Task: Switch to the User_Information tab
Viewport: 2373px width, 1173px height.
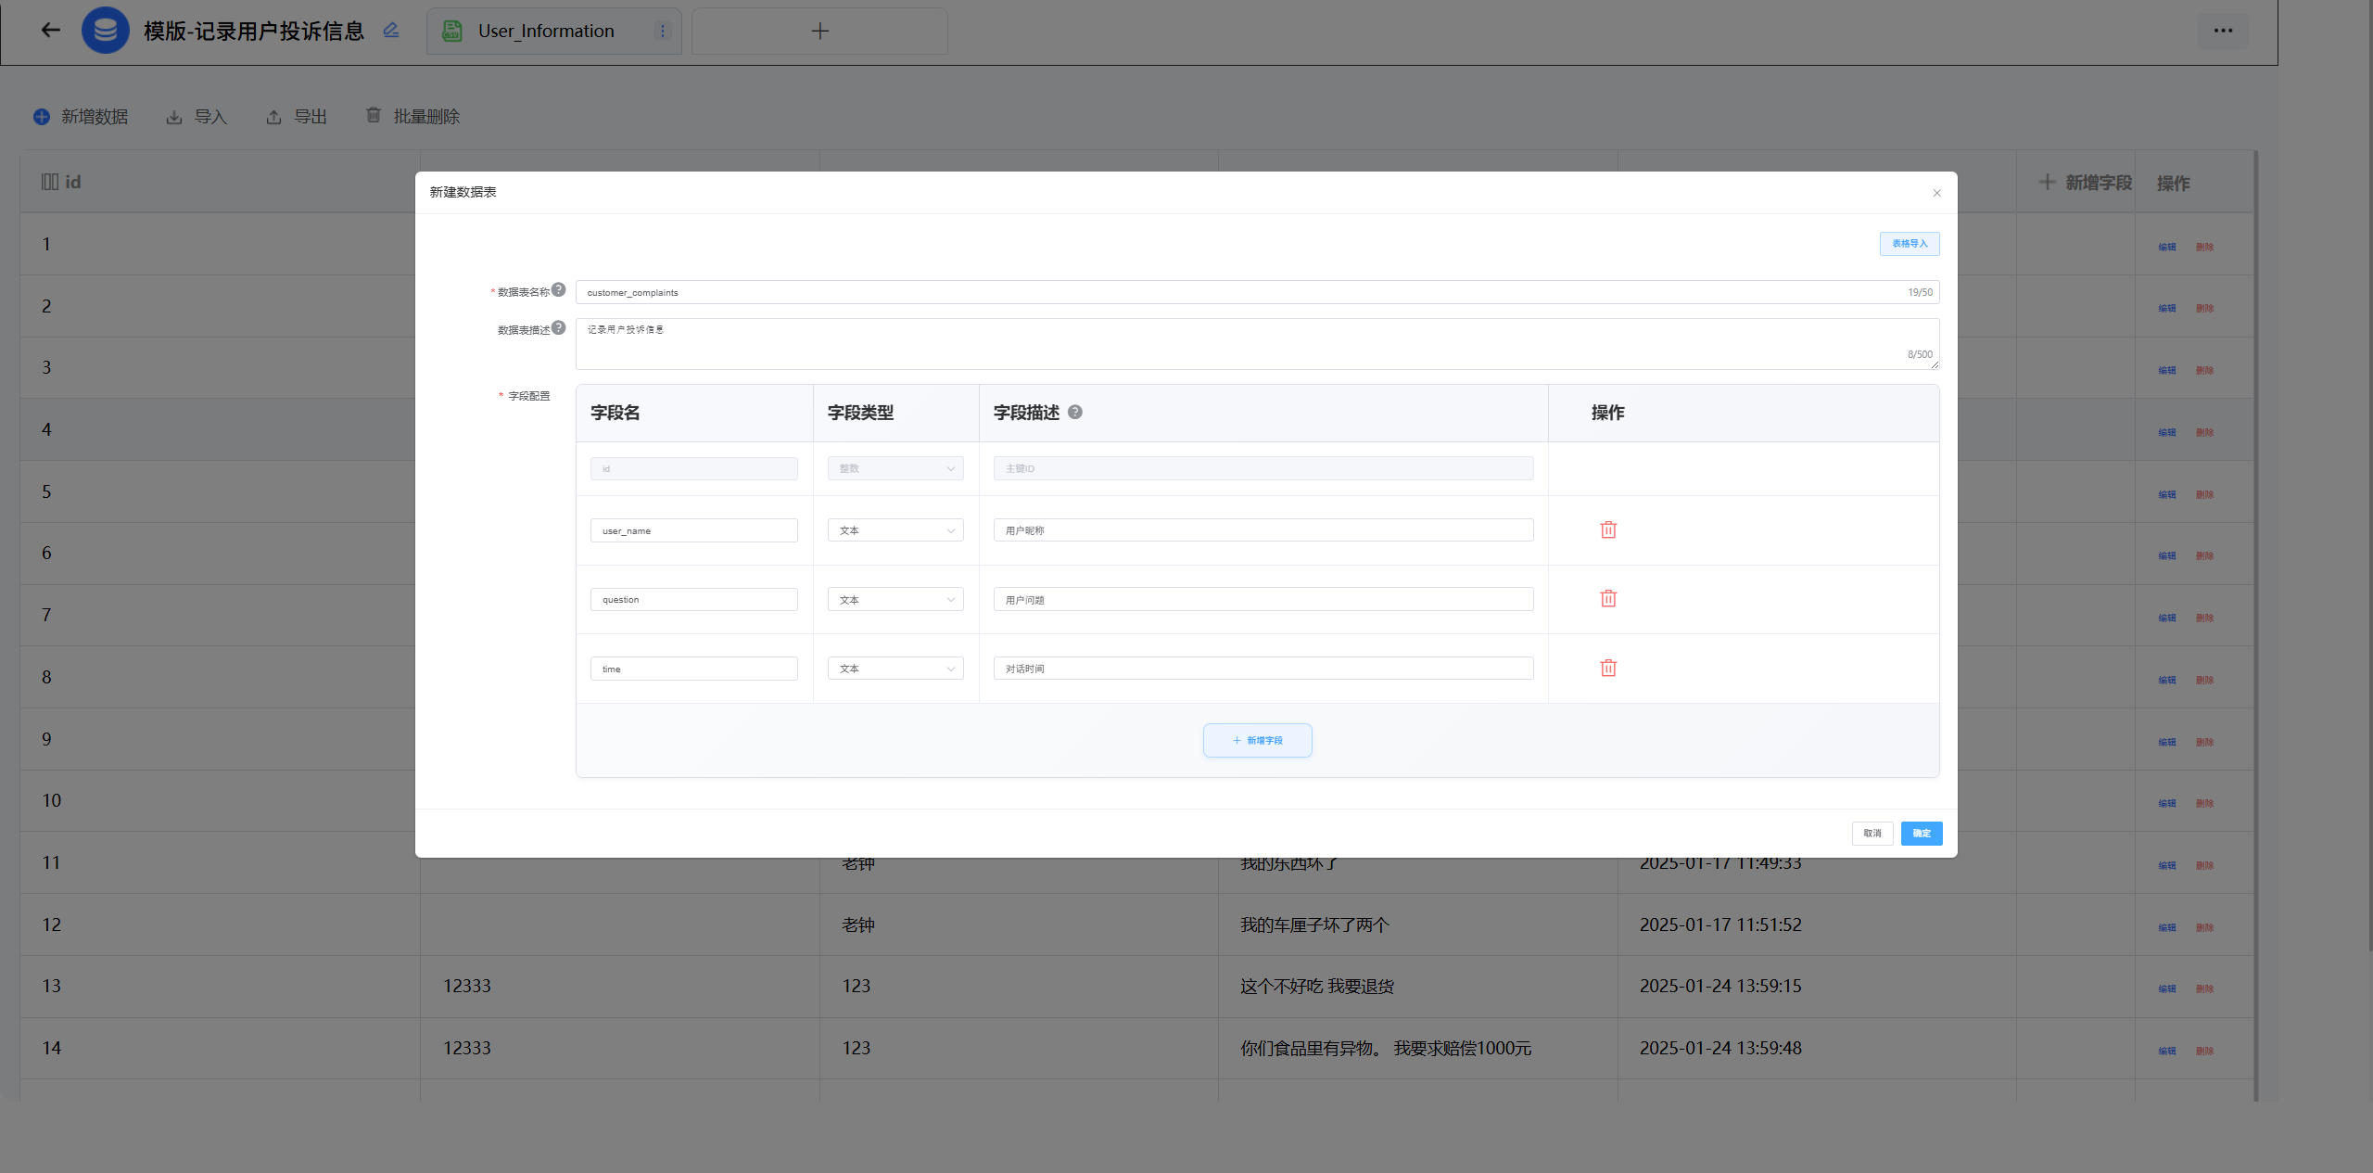Action: click(x=545, y=32)
